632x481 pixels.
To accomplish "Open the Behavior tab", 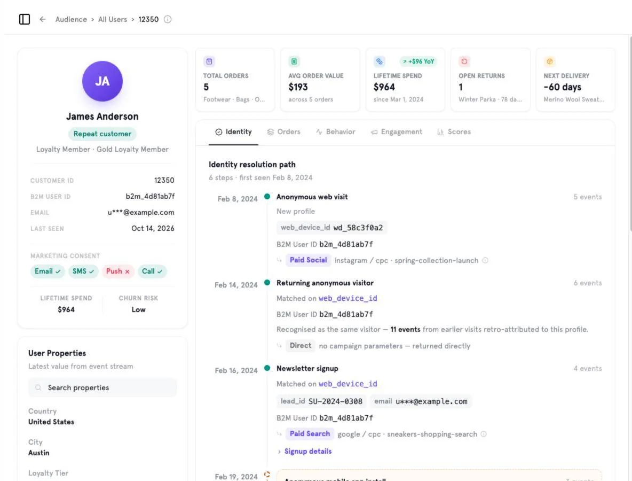I will tap(335, 132).
